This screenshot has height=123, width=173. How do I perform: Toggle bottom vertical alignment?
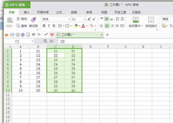point(111,19)
